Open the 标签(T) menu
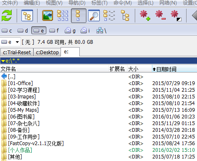This screenshot has height=161, width=197. coord(99,3)
